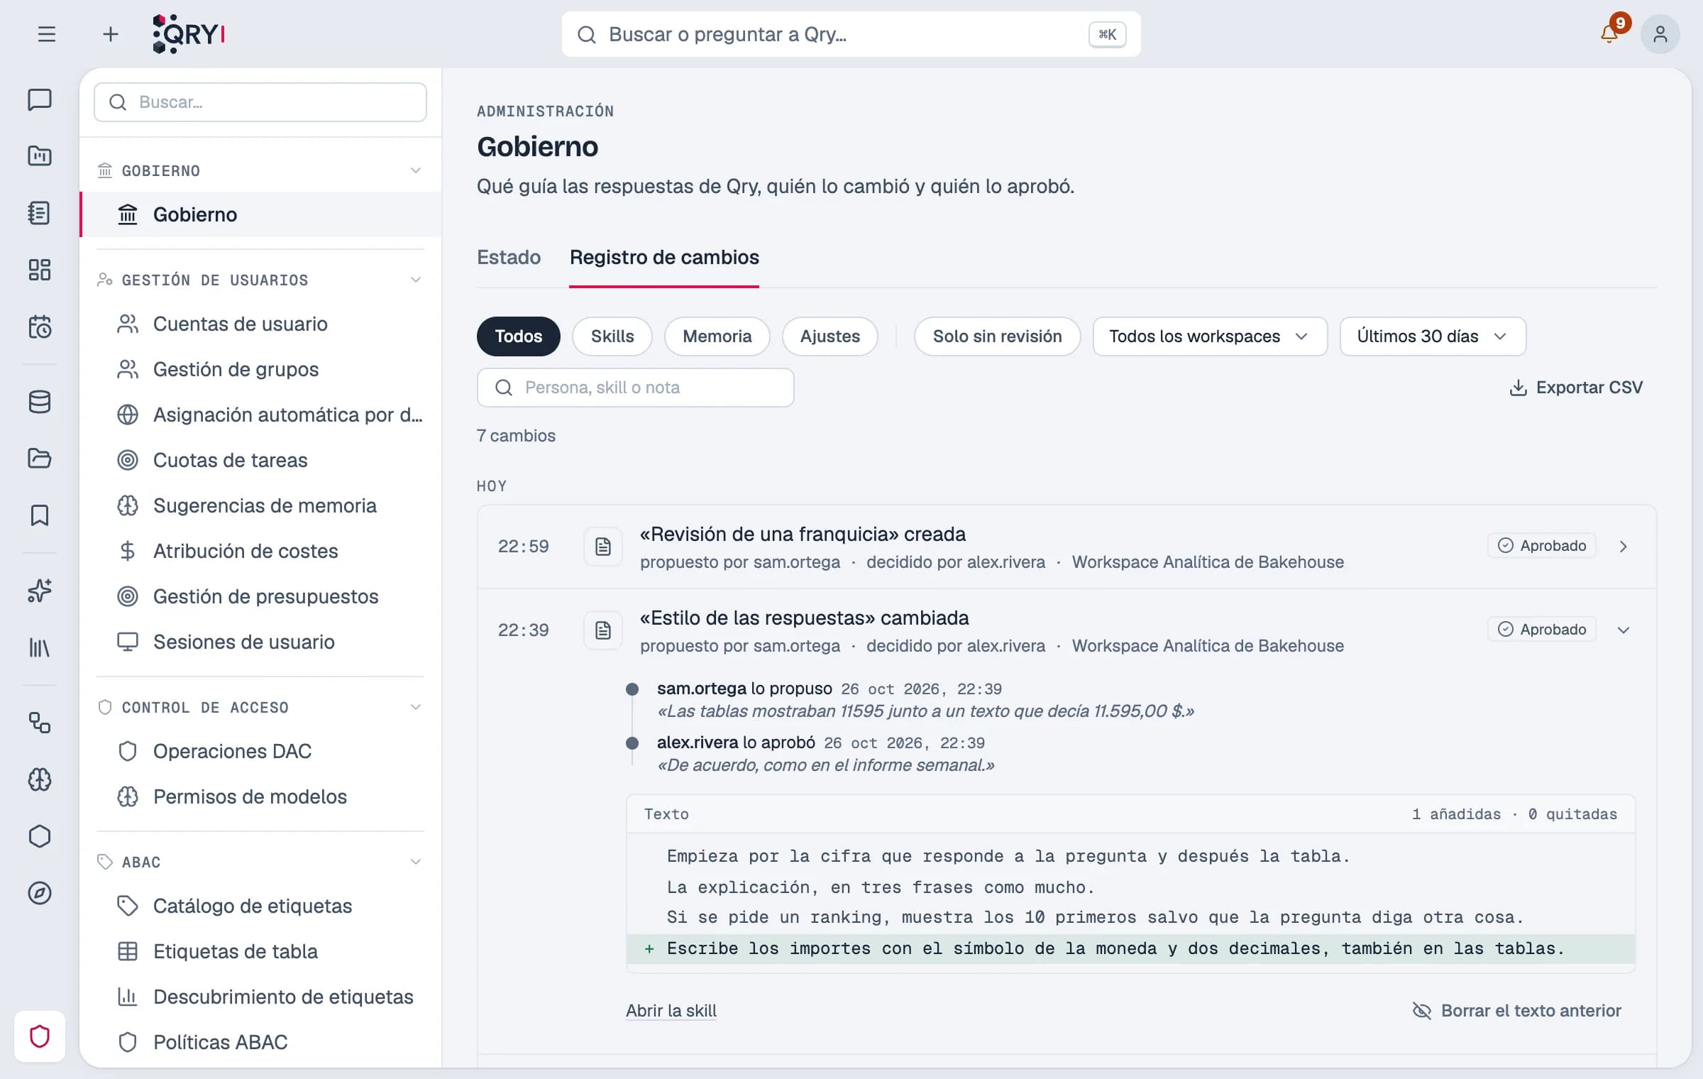
Task: Open the calendar clock icon in left rail
Action: pyautogui.click(x=40, y=327)
